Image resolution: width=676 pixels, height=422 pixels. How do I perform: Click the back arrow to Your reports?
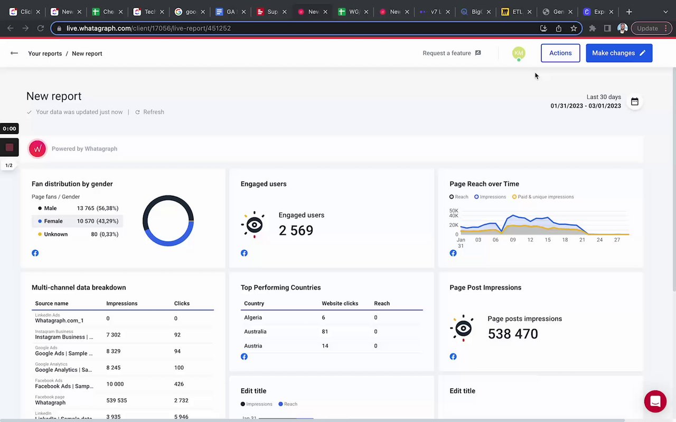click(14, 53)
